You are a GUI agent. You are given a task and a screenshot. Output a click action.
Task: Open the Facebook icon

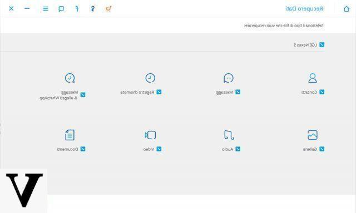pos(77,9)
